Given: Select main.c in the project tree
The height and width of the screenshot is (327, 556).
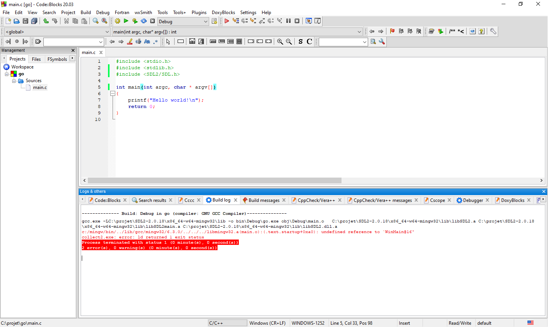Looking at the screenshot, I should coord(40,87).
